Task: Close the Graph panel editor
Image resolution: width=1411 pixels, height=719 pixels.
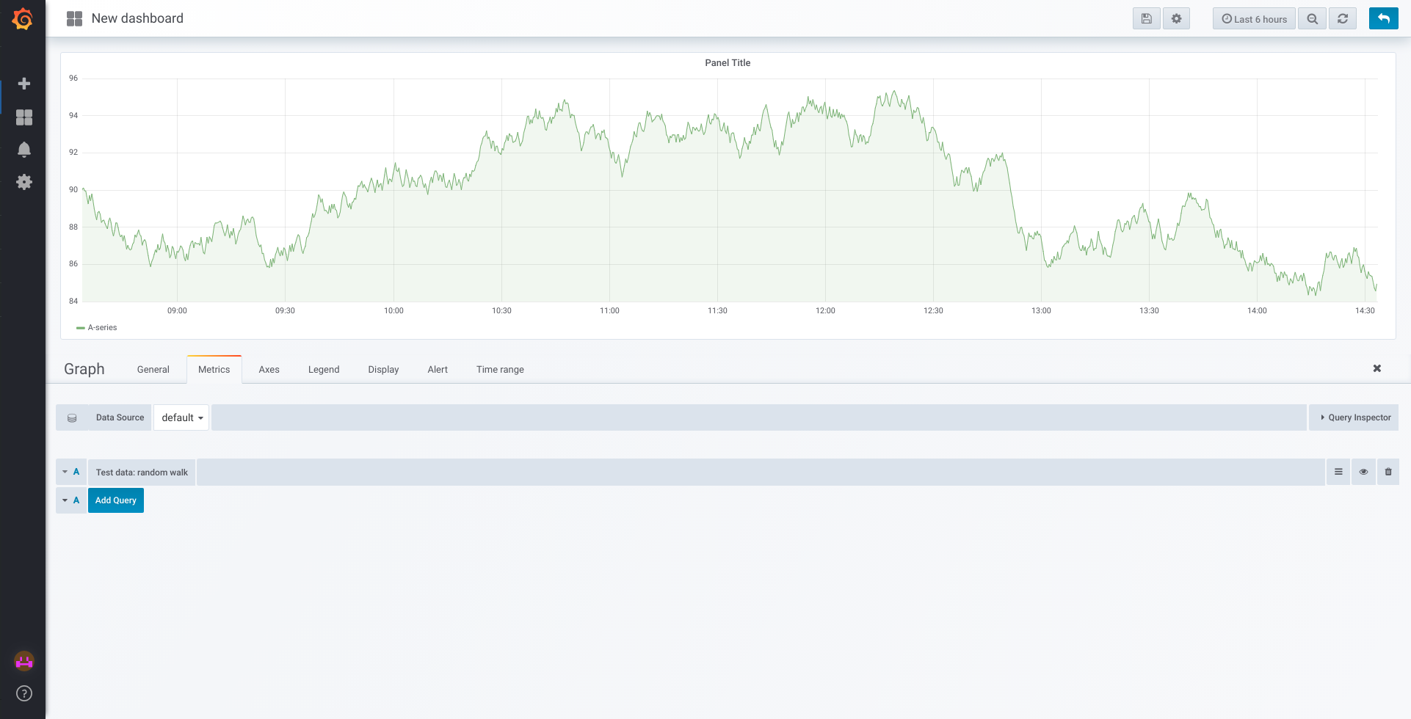Action: point(1376,368)
